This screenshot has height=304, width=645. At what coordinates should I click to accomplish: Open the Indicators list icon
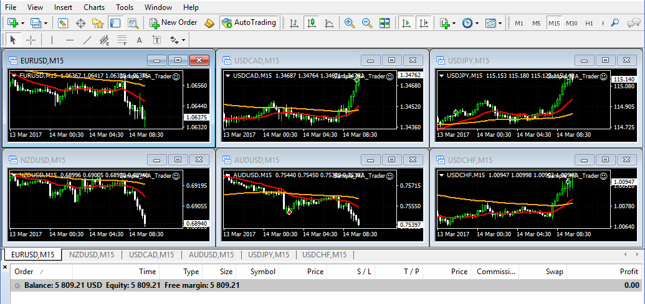click(x=444, y=23)
